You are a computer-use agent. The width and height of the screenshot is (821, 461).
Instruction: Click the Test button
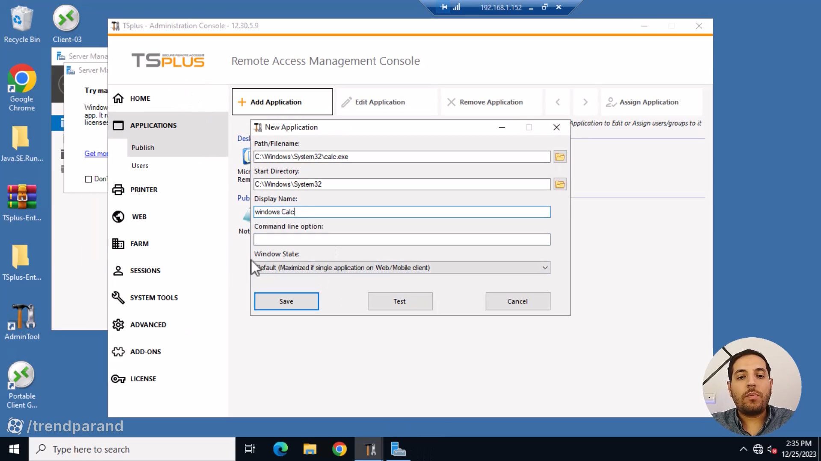[400, 301]
